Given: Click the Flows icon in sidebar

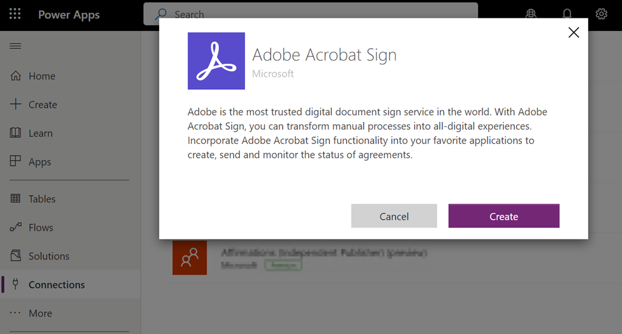Looking at the screenshot, I should [15, 227].
